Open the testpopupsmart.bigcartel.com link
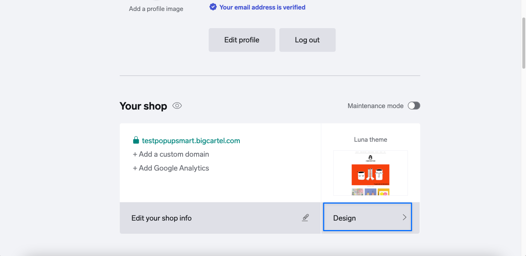The image size is (526, 256). click(x=191, y=141)
